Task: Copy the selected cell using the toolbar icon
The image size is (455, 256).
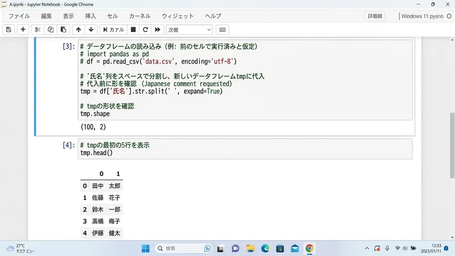Action: click(51, 30)
